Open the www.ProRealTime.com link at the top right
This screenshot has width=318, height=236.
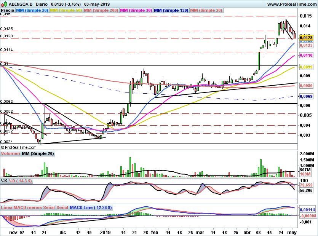click(x=292, y=4)
